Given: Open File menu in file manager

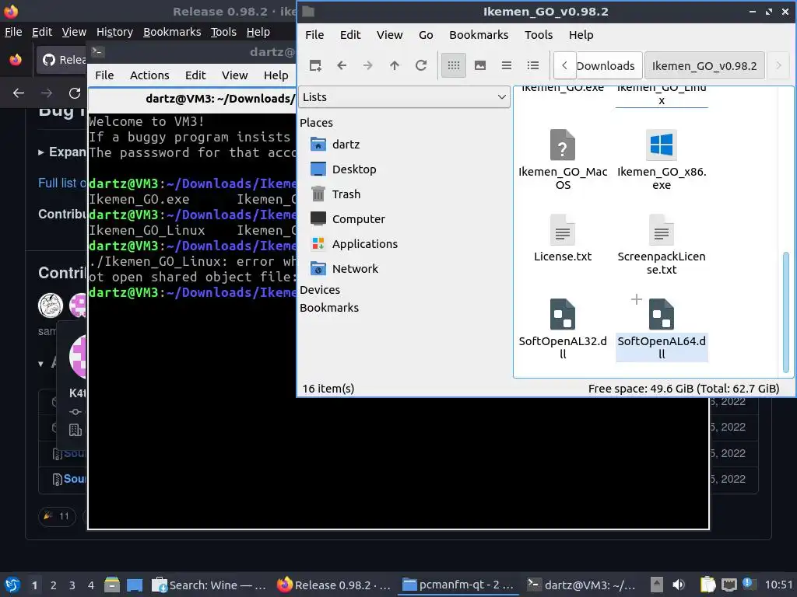Looking at the screenshot, I should point(314,35).
